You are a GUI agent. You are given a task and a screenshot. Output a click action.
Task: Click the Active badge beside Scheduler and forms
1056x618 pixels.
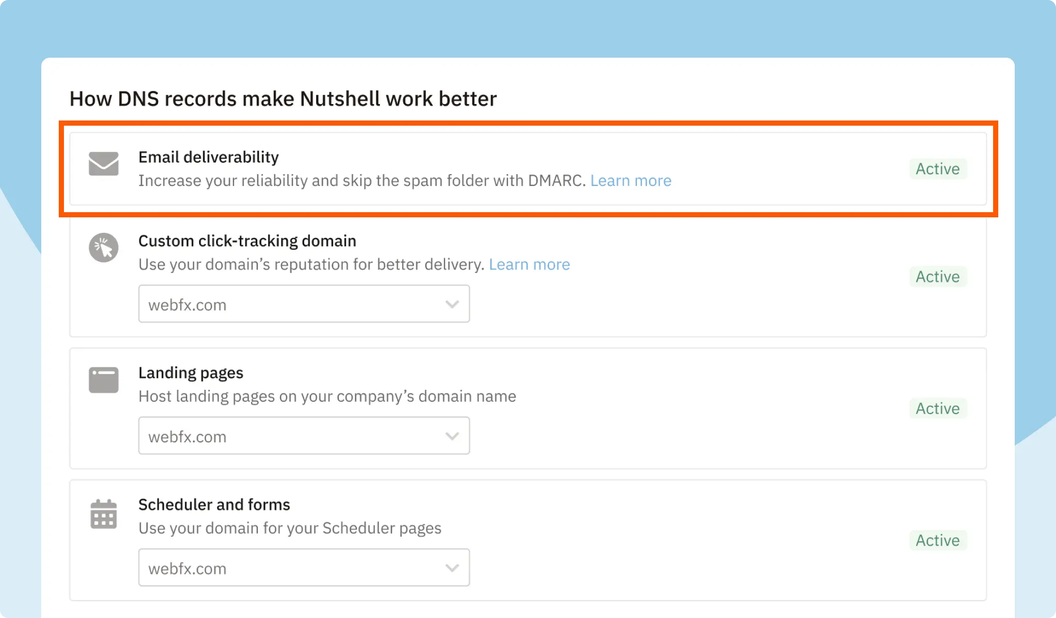click(x=938, y=540)
